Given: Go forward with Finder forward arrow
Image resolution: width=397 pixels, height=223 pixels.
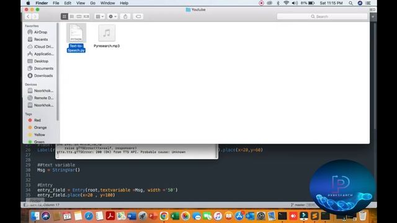Looking at the screenshot, I should [x=35, y=17].
